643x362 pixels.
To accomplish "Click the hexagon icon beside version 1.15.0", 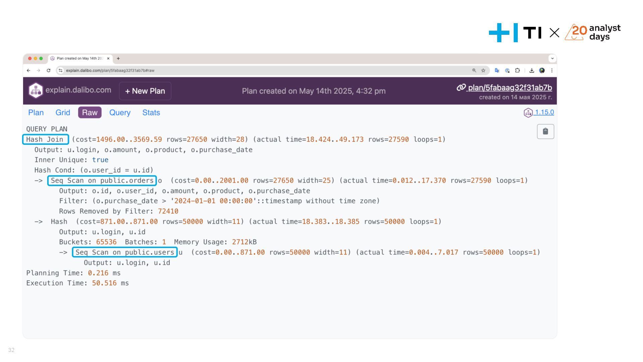I will [528, 113].
